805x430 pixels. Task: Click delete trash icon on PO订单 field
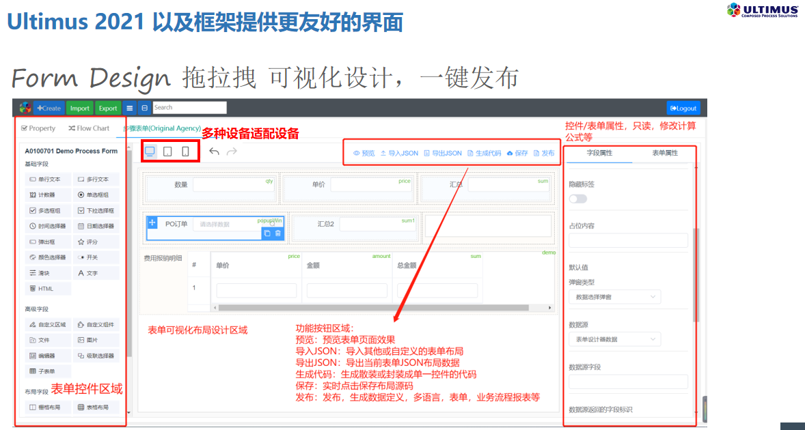[277, 233]
